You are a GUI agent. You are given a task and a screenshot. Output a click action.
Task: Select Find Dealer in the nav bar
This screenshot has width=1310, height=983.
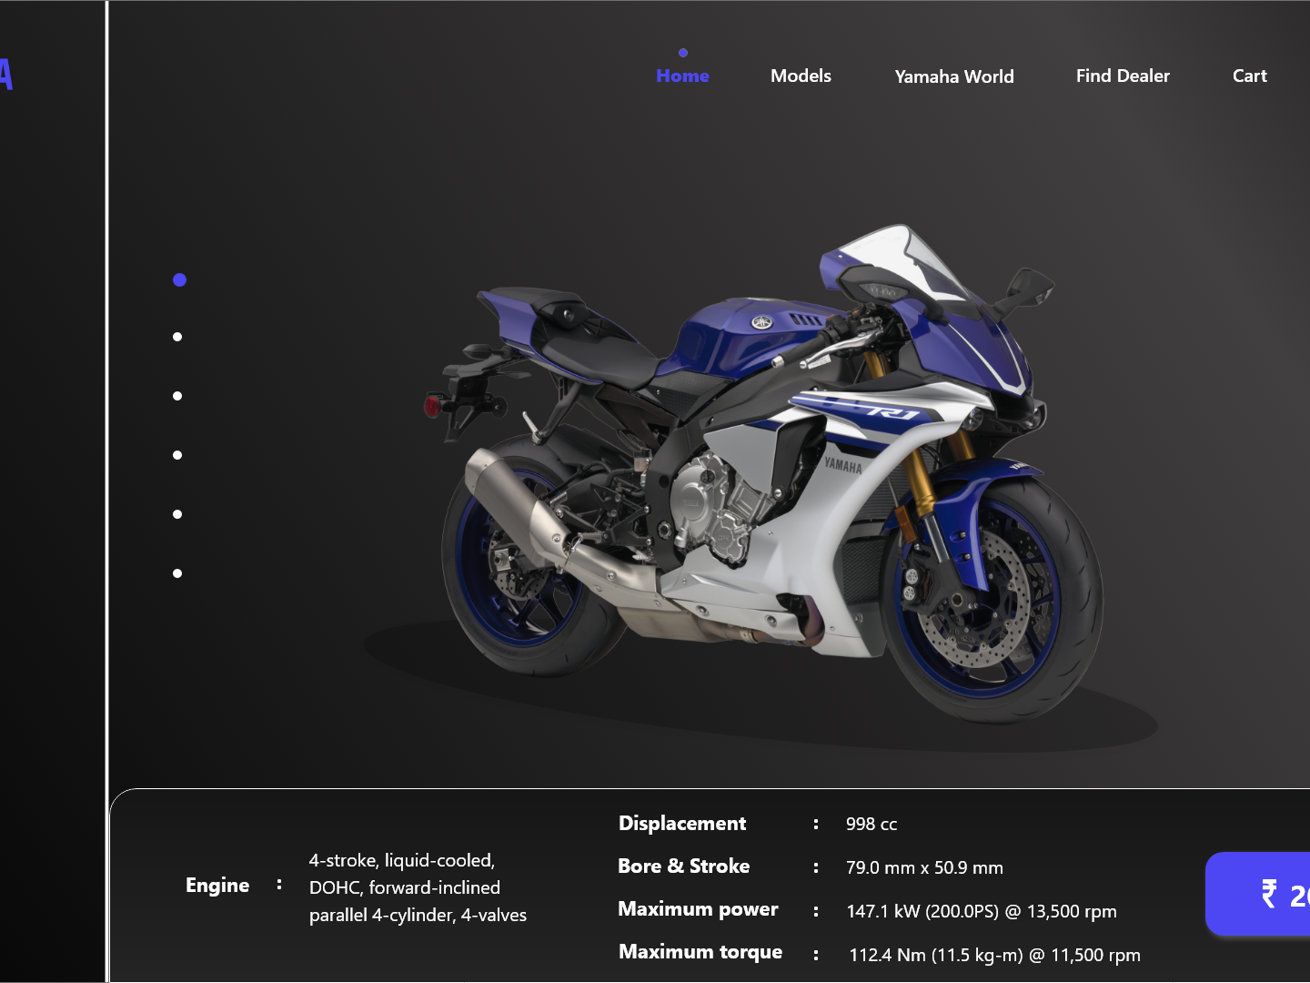pos(1123,76)
